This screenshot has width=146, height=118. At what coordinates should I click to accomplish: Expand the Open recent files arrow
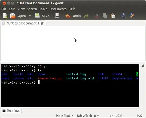coord(30,16)
